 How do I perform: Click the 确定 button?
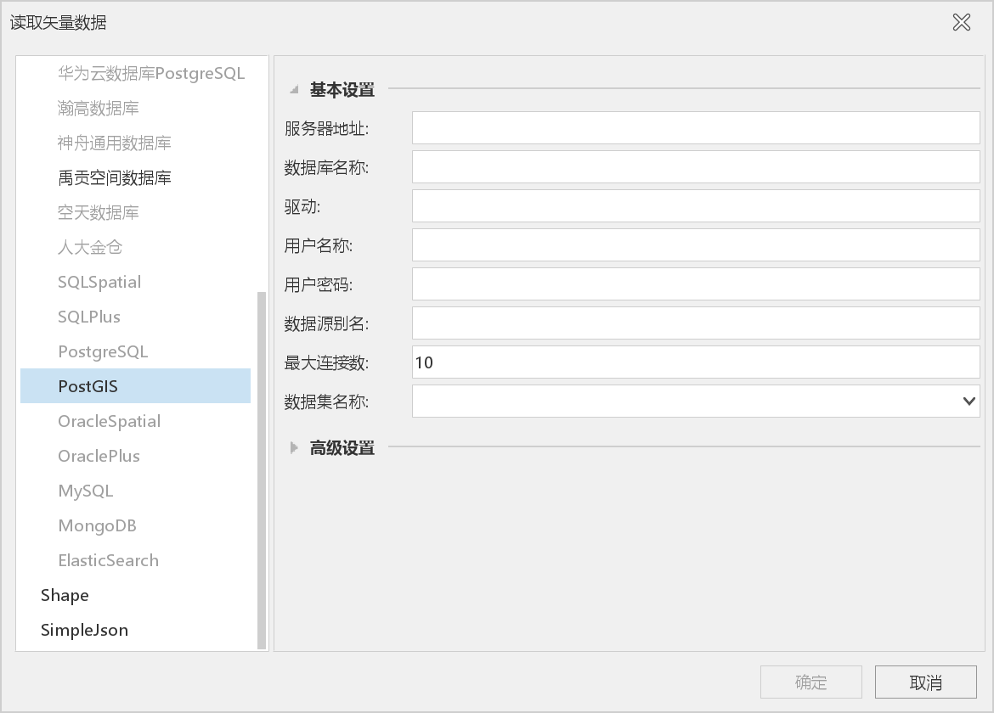[x=810, y=682]
